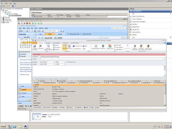Switch to Month view in Outlook calendar
The image size is (172, 129).
click(60, 34)
